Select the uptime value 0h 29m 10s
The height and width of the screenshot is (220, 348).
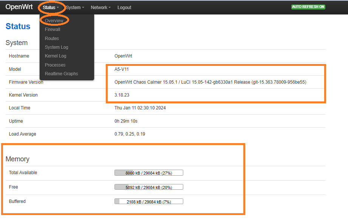(x=126, y=121)
